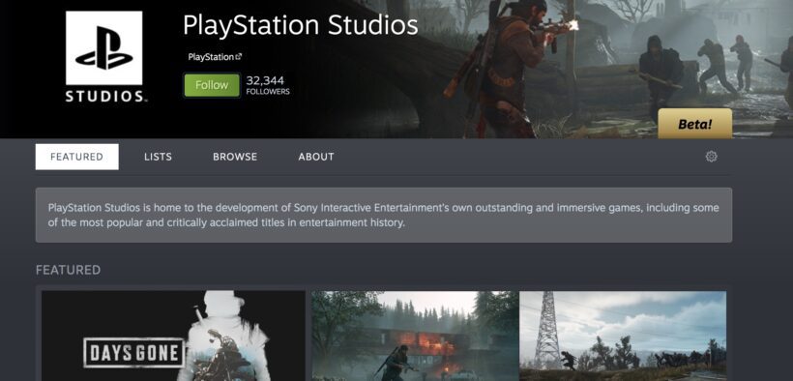Click the Featured section heading
Image resolution: width=793 pixels, height=381 pixels.
click(68, 270)
